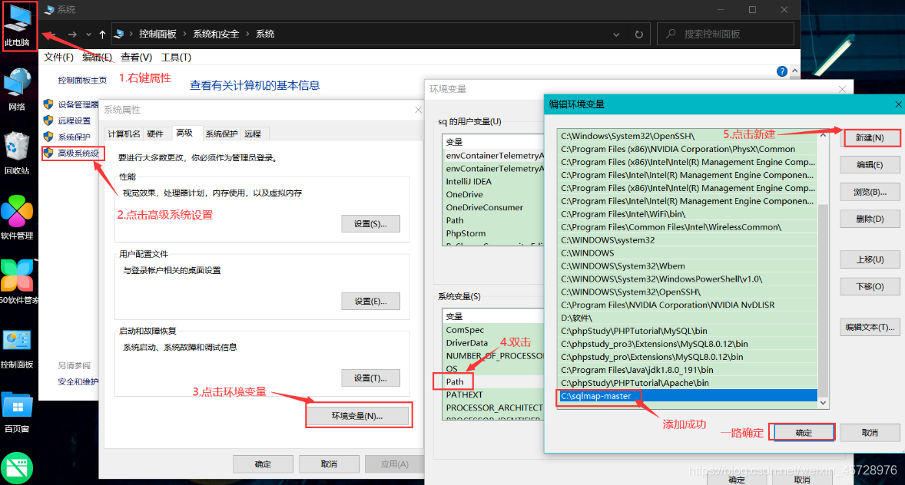905x485 pixels.
Task: Select the D:\软件\ path entry
Action: pyautogui.click(x=687, y=318)
